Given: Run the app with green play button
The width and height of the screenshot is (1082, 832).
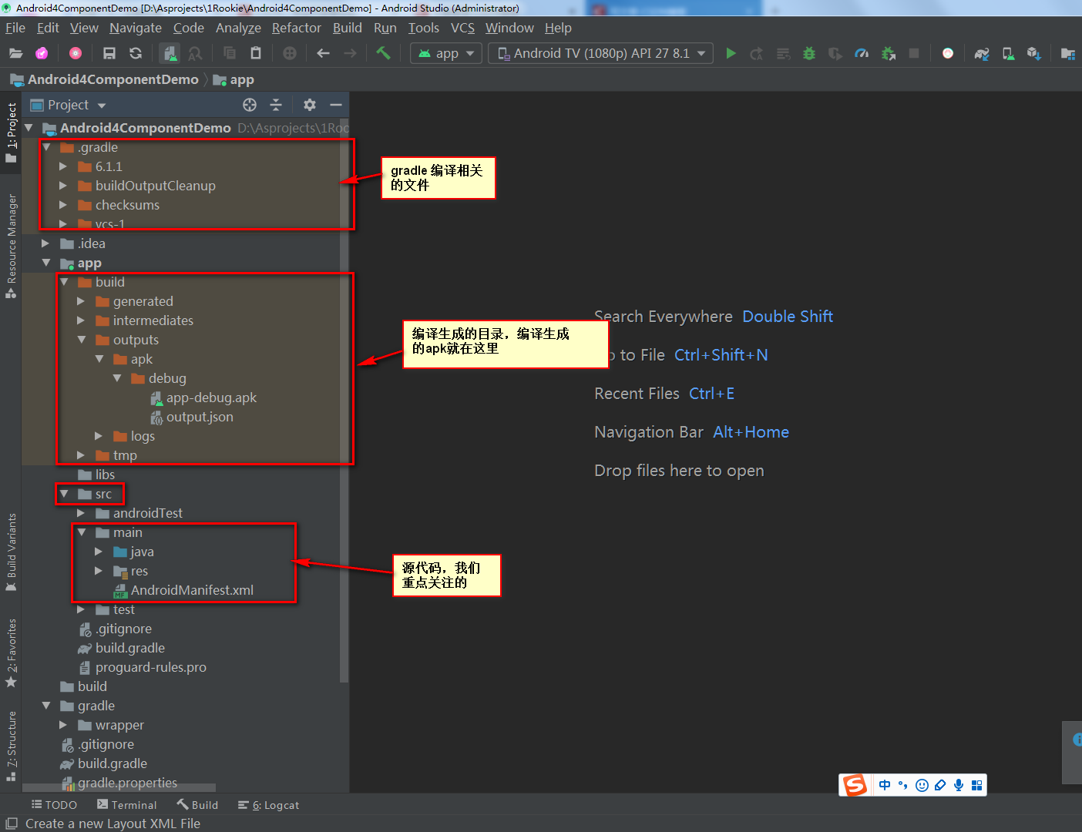Looking at the screenshot, I should (731, 53).
